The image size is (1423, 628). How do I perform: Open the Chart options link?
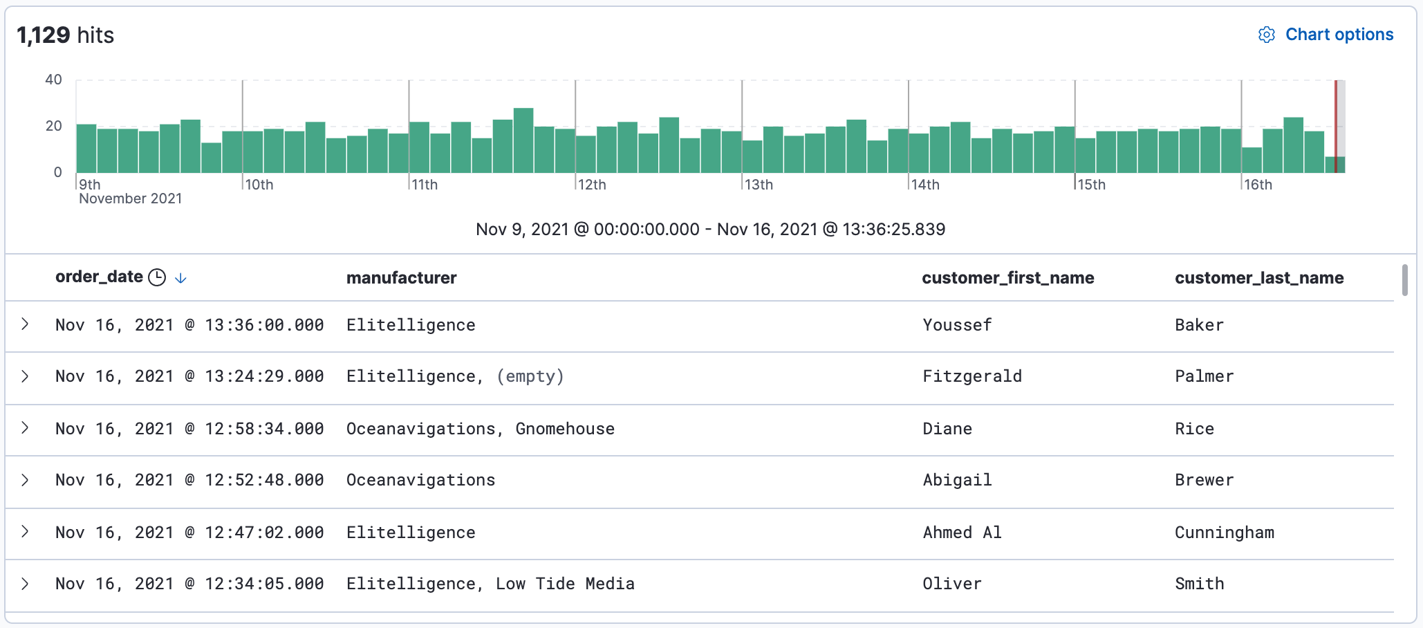tap(1339, 35)
